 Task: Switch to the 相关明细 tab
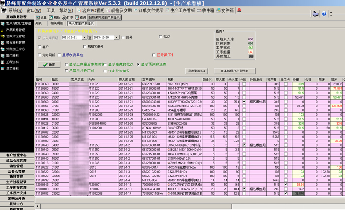pyautogui.click(x=57, y=23)
